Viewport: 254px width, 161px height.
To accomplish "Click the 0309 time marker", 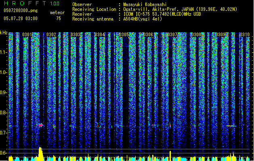I will tap(220, 35).
